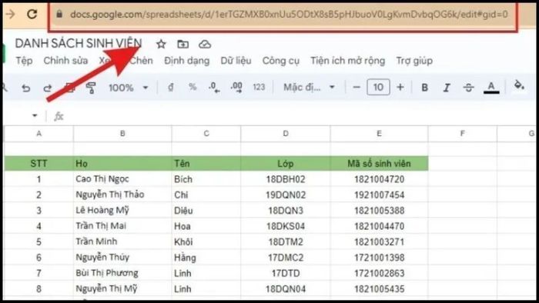Open the text color picker
This screenshot has width=539, height=303.
[491, 88]
